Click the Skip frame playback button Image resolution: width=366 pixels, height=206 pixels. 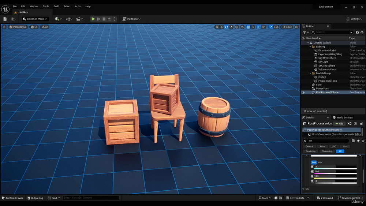pos(98,19)
